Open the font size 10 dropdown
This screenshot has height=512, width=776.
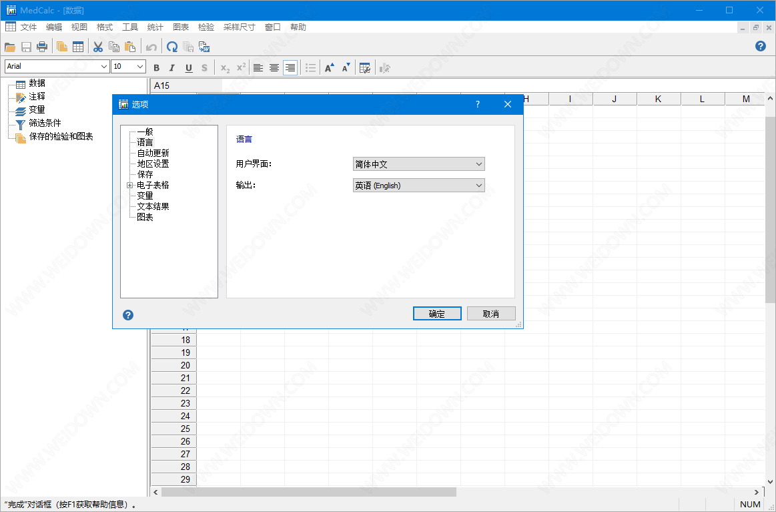pyautogui.click(x=140, y=66)
